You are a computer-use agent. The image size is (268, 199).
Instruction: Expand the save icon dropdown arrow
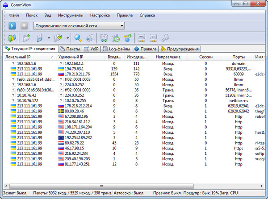(48, 38)
